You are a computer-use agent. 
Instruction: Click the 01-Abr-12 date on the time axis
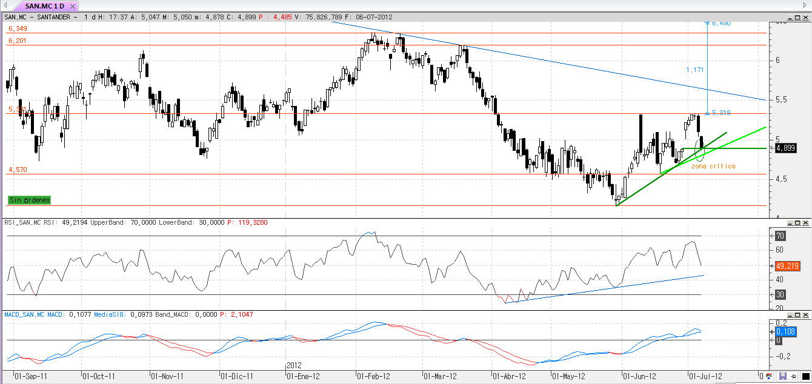(509, 376)
